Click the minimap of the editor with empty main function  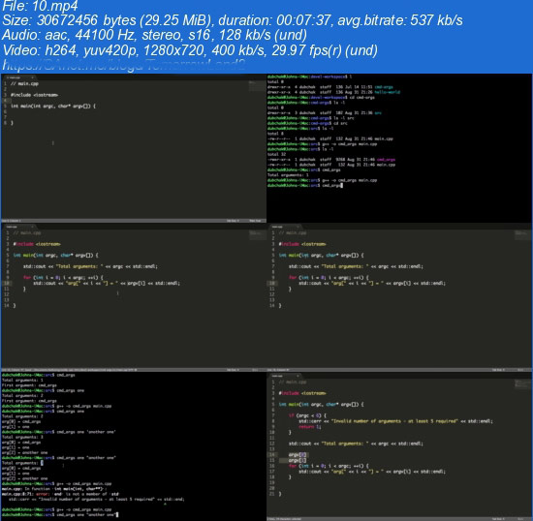pos(257,86)
